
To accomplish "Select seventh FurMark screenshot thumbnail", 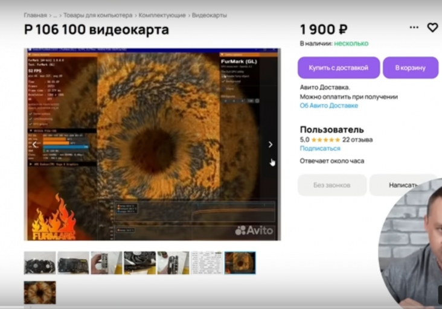I will coord(240,263).
